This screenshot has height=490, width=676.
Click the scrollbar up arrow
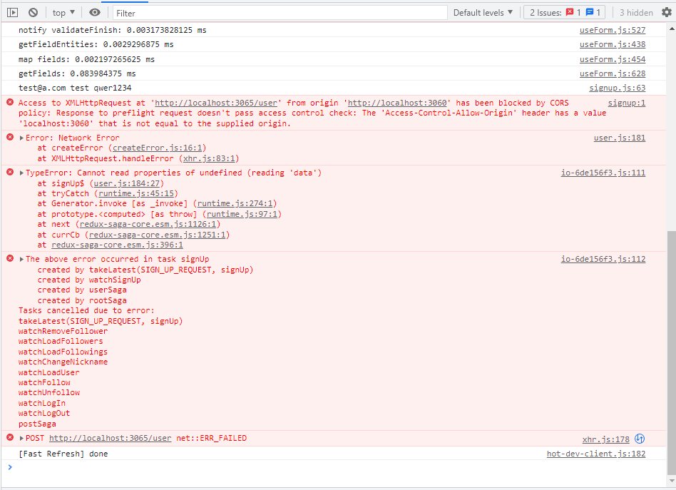click(671, 29)
